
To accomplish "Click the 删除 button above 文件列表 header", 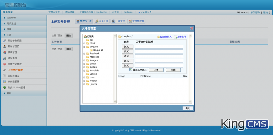I will point(69,36).
